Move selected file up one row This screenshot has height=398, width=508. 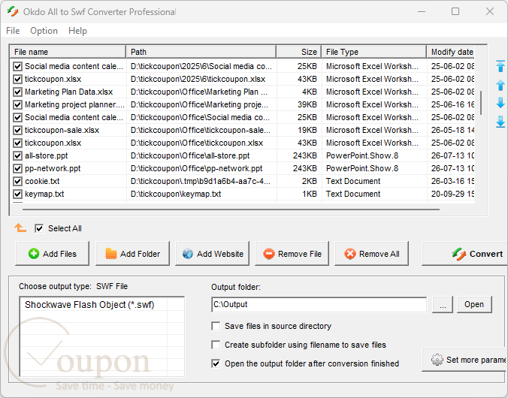point(500,85)
